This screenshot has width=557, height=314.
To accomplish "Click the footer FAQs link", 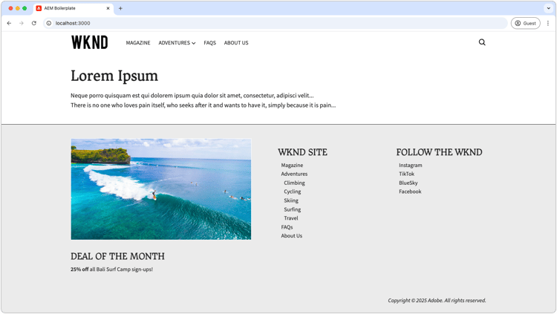I will (287, 227).
